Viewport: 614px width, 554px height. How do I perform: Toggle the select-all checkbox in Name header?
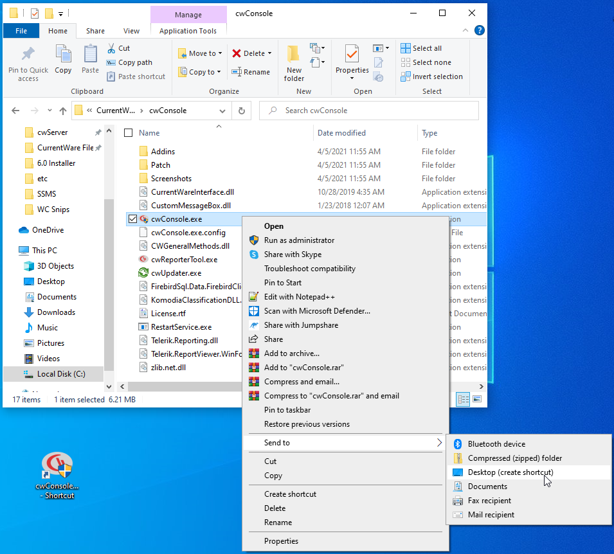[x=128, y=133]
